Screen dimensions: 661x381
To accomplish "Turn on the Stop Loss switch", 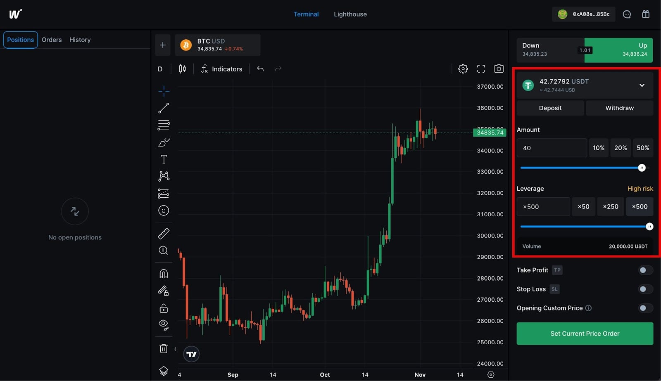I will [645, 289].
